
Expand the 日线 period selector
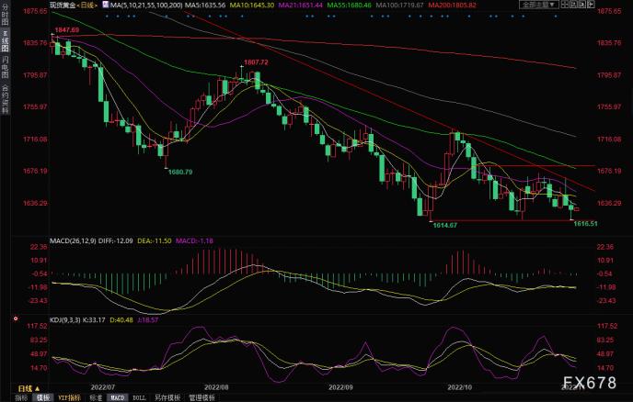pyautogui.click(x=29, y=389)
